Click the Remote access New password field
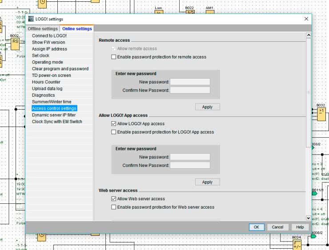 point(190,82)
